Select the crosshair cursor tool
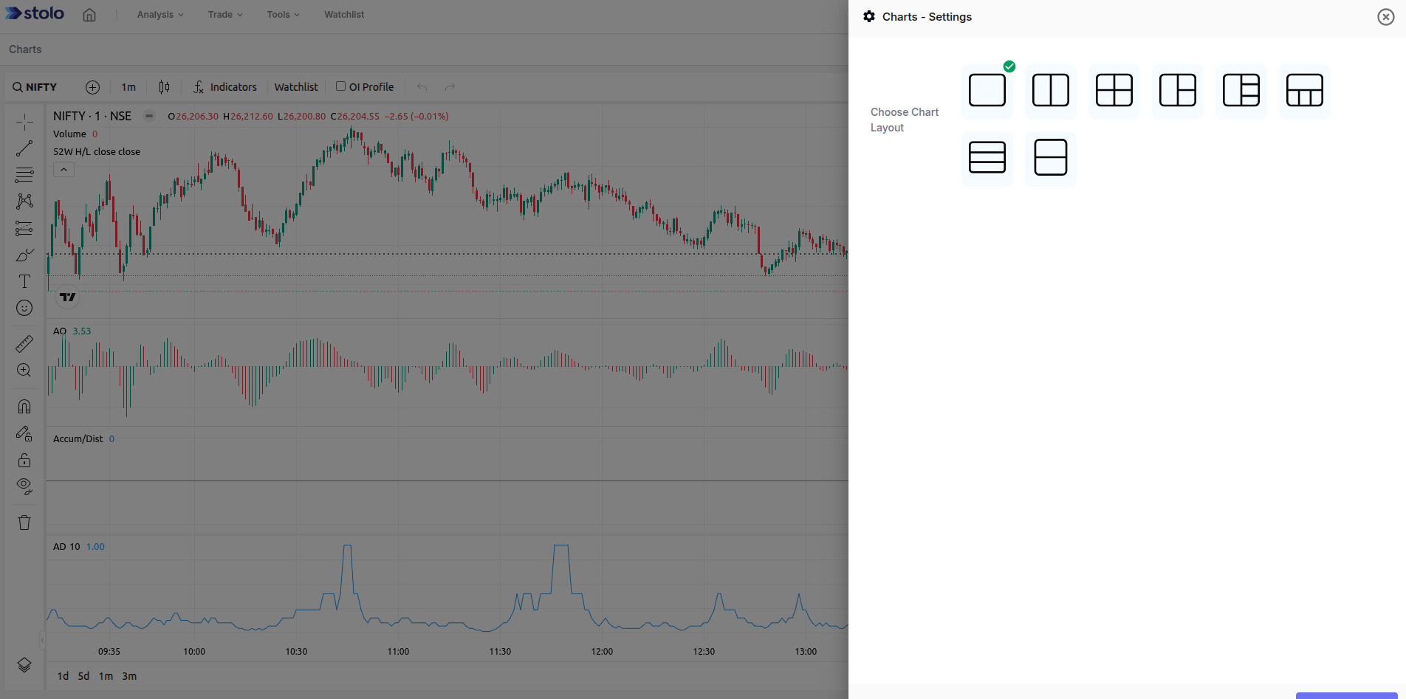The width and height of the screenshot is (1406, 699). [x=24, y=121]
